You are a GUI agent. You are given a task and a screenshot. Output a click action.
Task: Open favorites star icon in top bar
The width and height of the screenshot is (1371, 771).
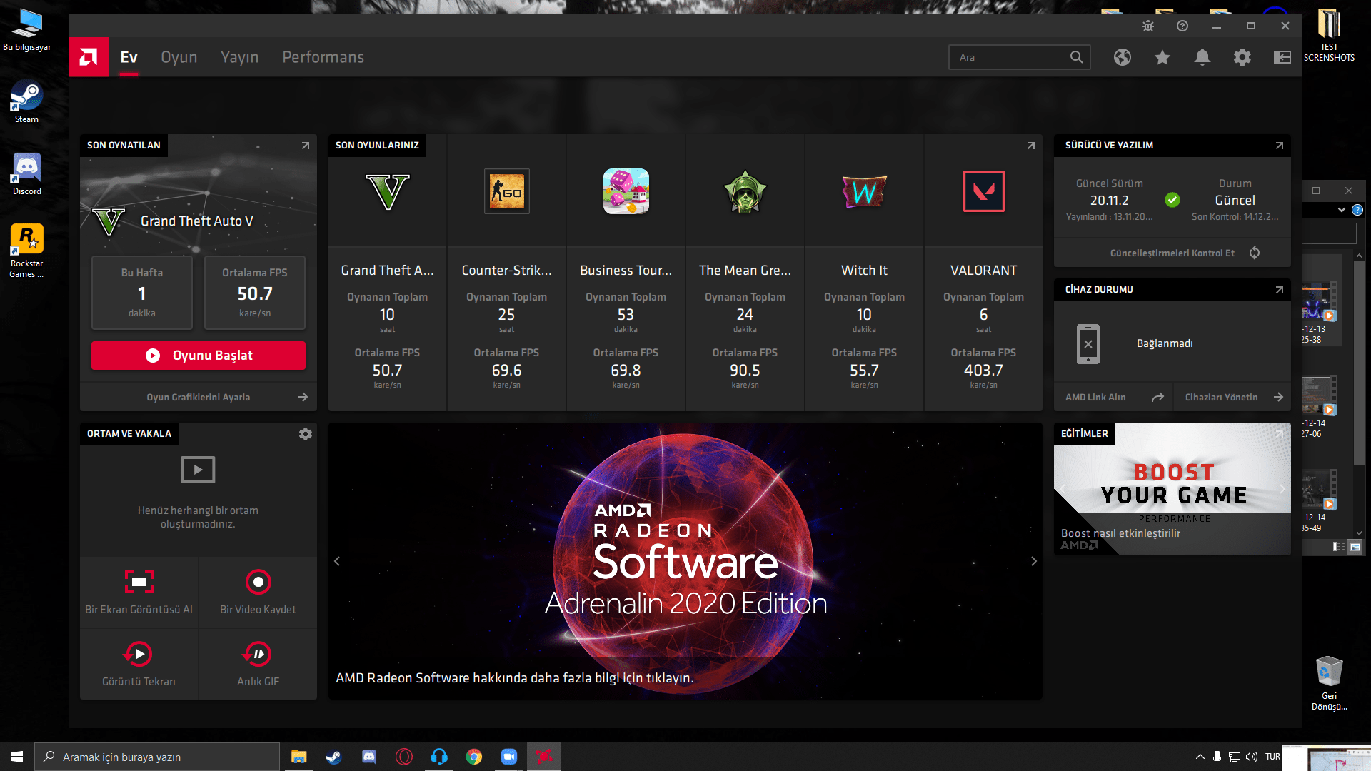pos(1162,57)
